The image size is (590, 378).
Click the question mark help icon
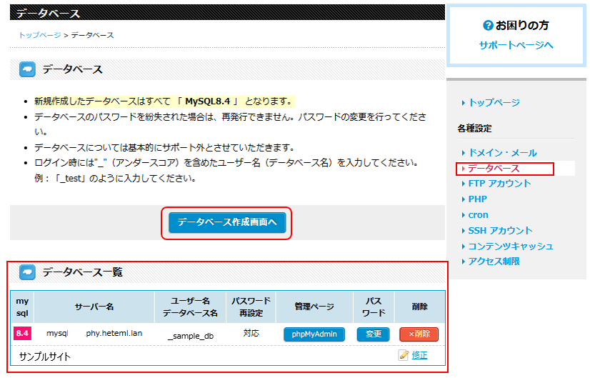point(488,26)
